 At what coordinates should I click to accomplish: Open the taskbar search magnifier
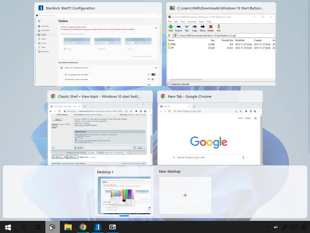[x=24, y=227]
